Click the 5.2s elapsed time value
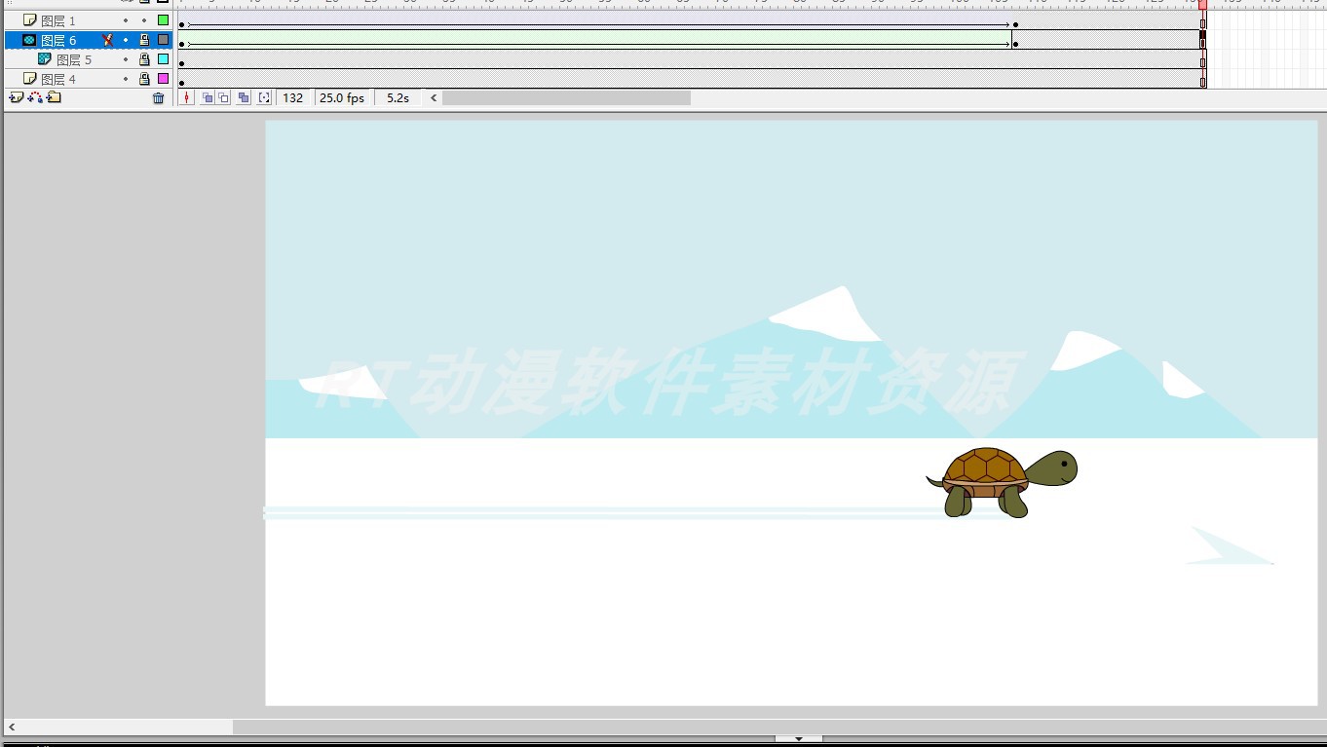This screenshot has height=747, width=1327. tap(398, 98)
